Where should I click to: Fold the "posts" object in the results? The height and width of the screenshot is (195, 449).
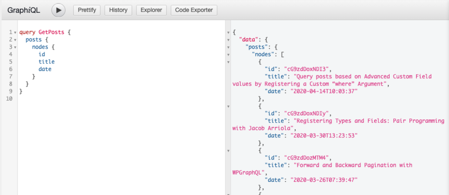[228, 47]
